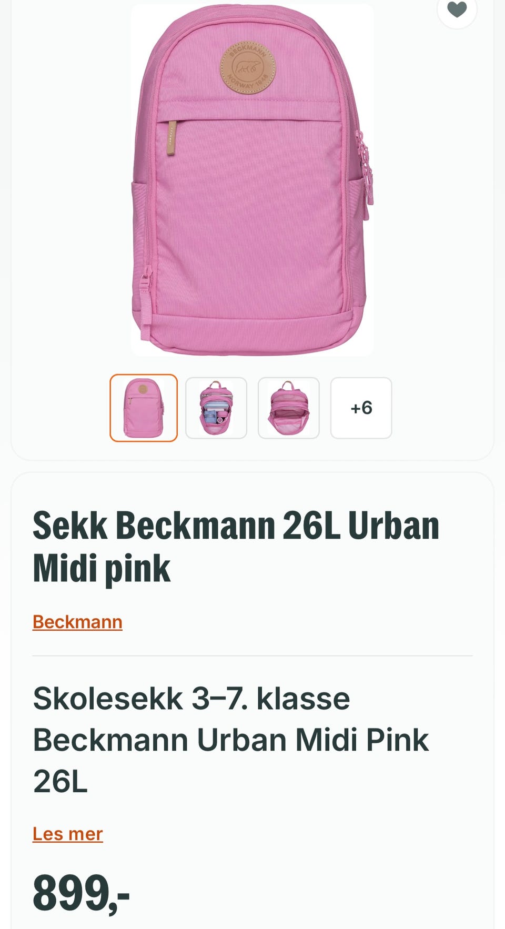Tap the heart favorite icon
The image size is (505, 929).
[x=457, y=9]
